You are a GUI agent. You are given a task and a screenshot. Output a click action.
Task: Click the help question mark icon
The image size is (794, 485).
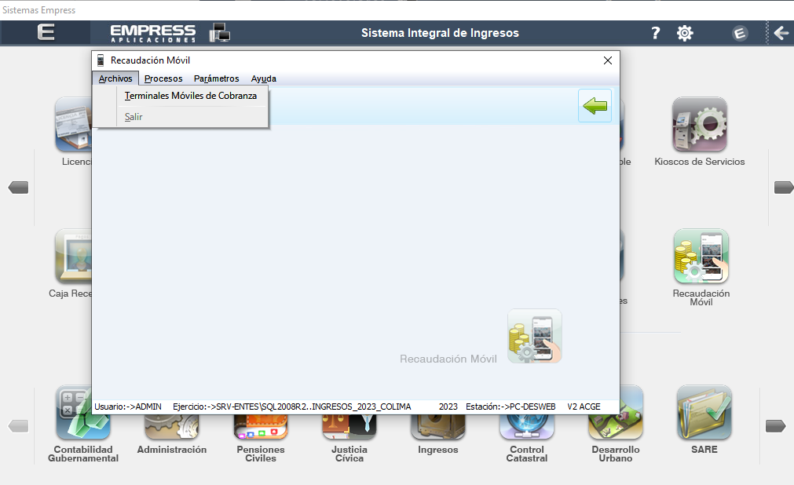[655, 33]
